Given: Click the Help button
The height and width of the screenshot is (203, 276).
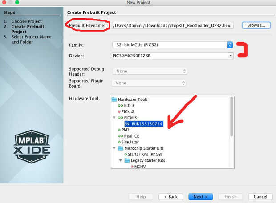Looking at the screenshot, I should point(141,197).
